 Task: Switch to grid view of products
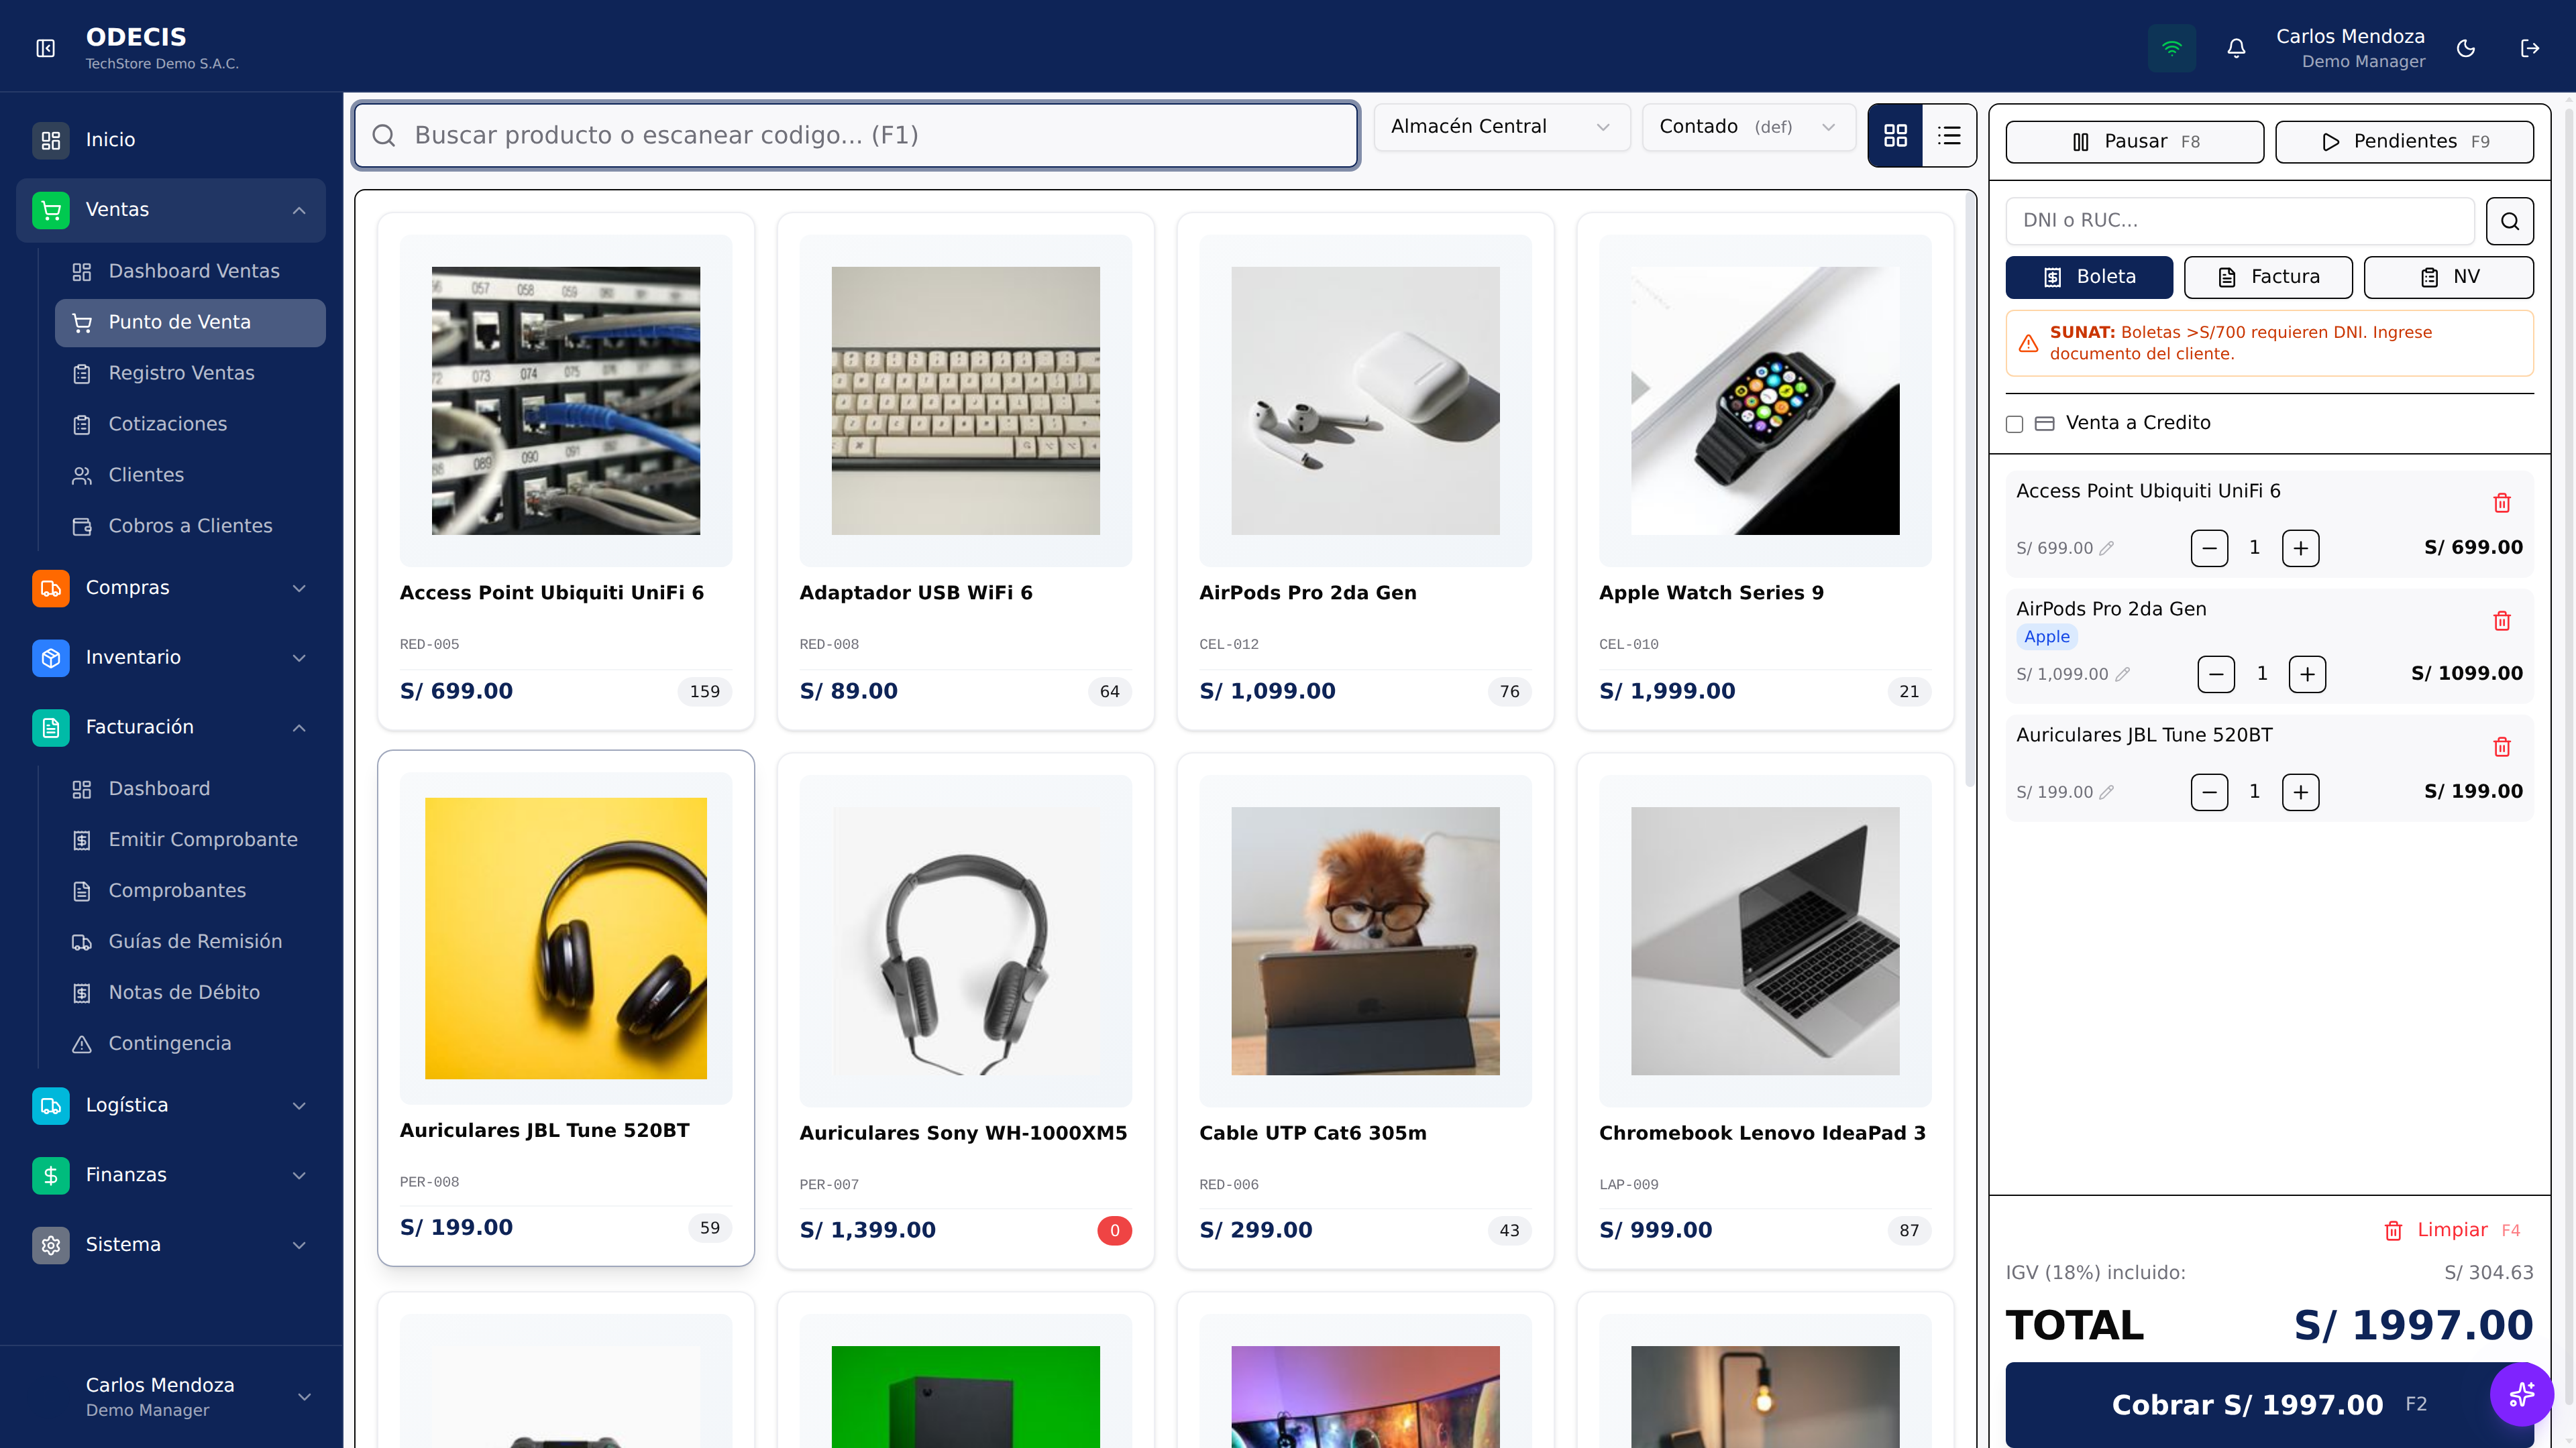1896,135
